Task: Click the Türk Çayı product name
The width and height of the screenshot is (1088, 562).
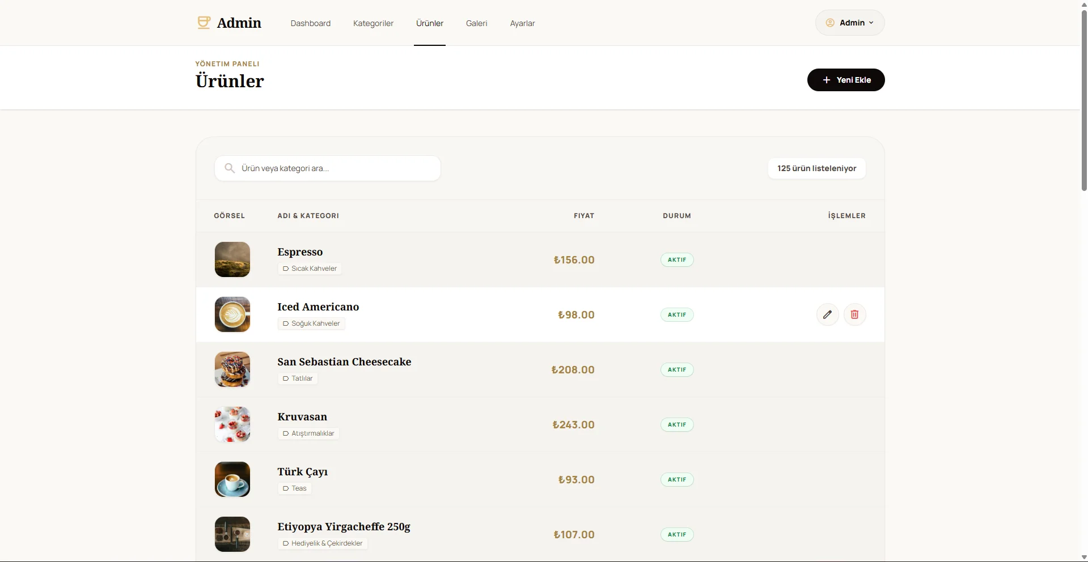Action: coord(302,472)
